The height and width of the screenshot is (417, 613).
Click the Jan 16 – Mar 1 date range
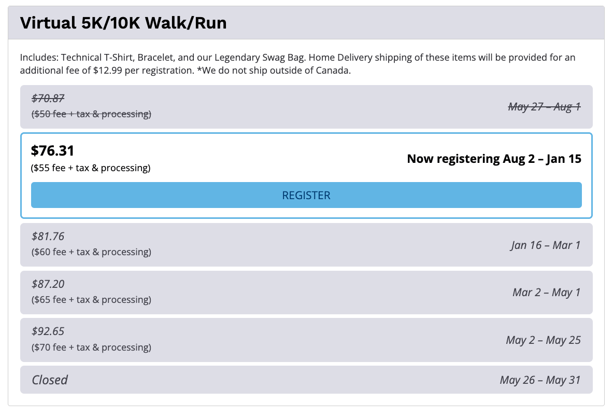tap(545, 245)
